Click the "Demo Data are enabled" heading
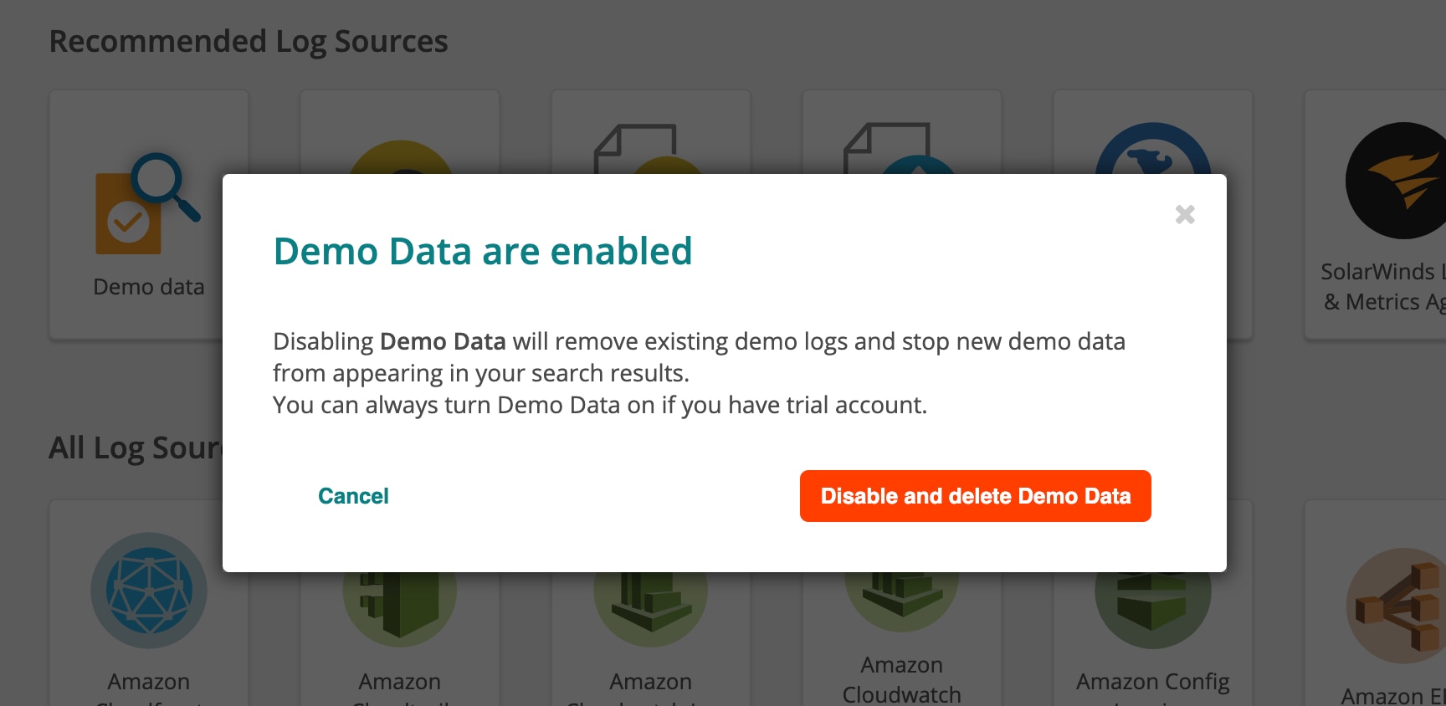Image resolution: width=1446 pixels, height=706 pixels. [483, 251]
